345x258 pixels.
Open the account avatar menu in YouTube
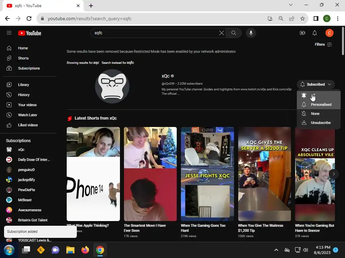[330, 33]
